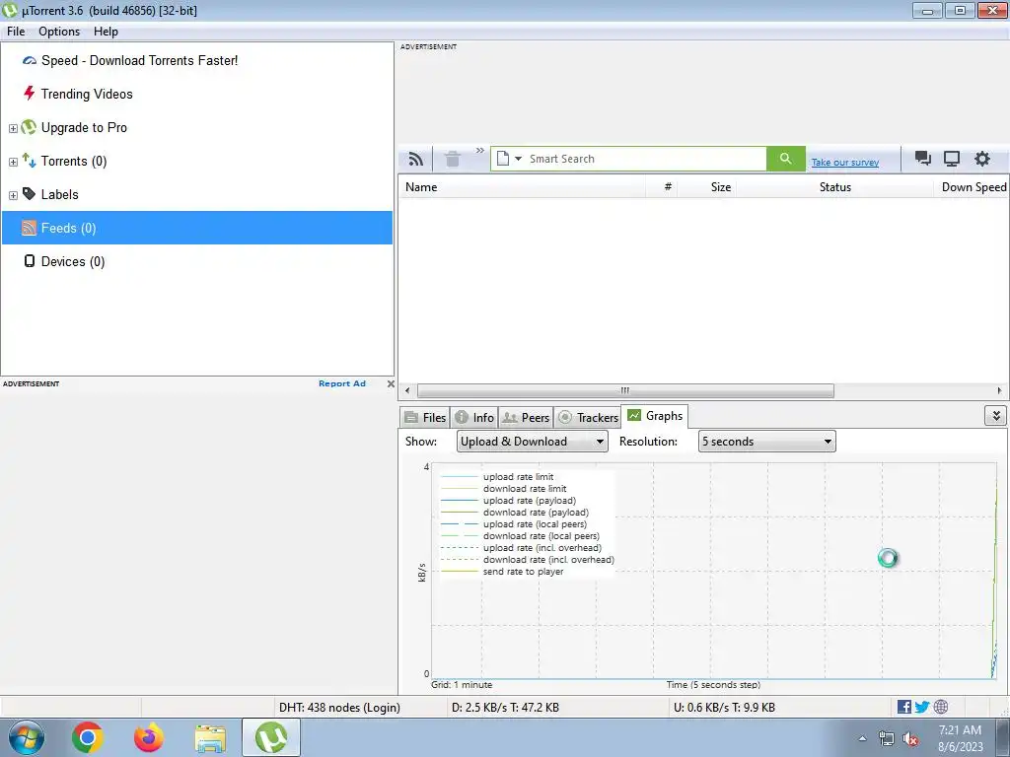Open Preferences via the gear icon

[x=981, y=159]
